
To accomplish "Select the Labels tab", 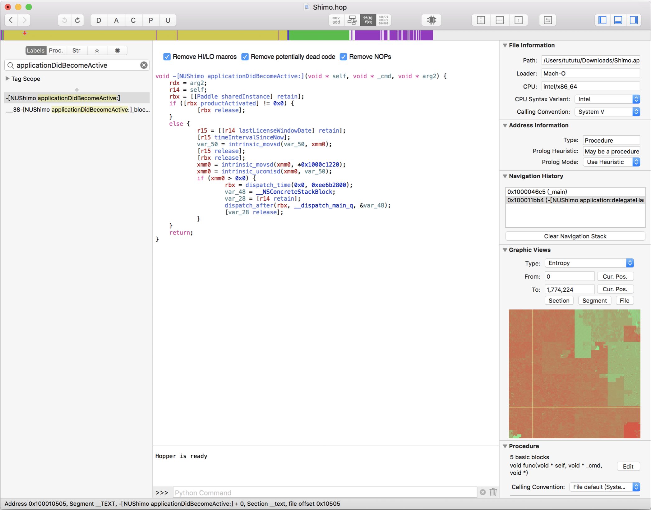I will coord(36,50).
